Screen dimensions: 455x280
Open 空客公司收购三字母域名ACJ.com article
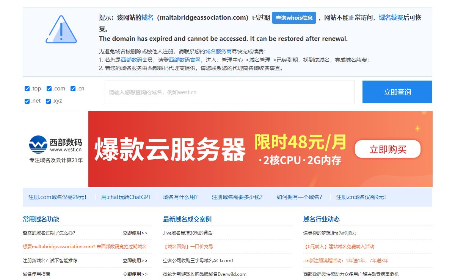pyautogui.click(x=198, y=260)
